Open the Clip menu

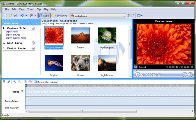click(39, 9)
